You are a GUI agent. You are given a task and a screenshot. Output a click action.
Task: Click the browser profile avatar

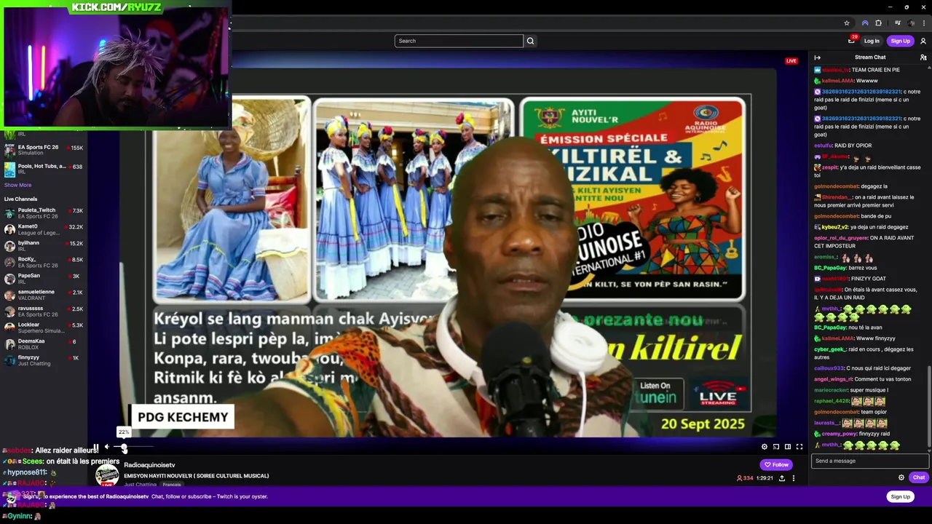point(912,23)
